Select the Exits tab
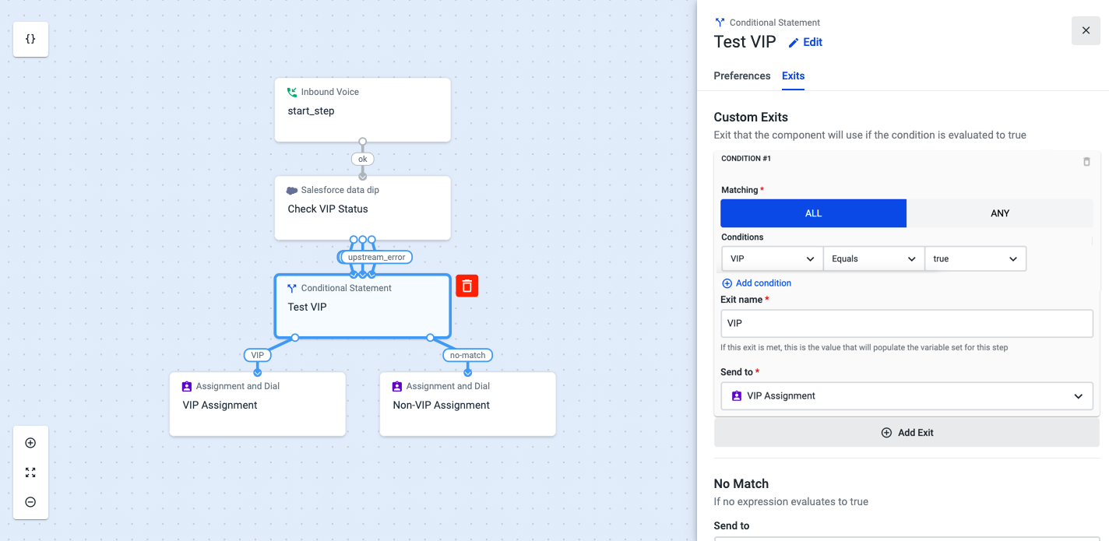Screen dimensions: 1109x541 click(x=793, y=76)
